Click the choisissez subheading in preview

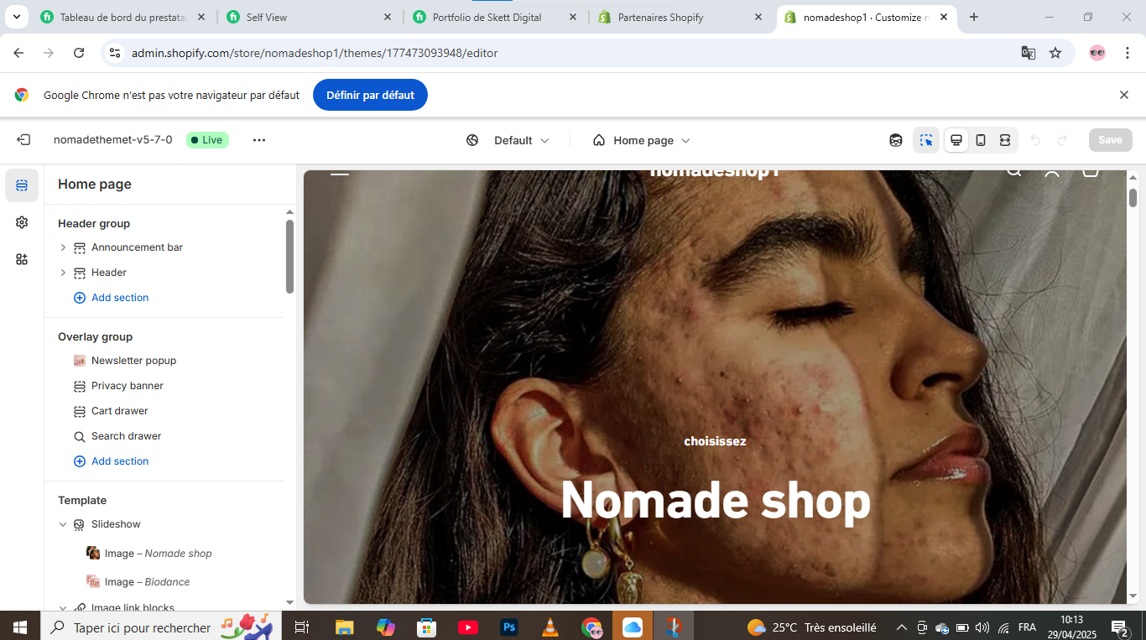[715, 441]
